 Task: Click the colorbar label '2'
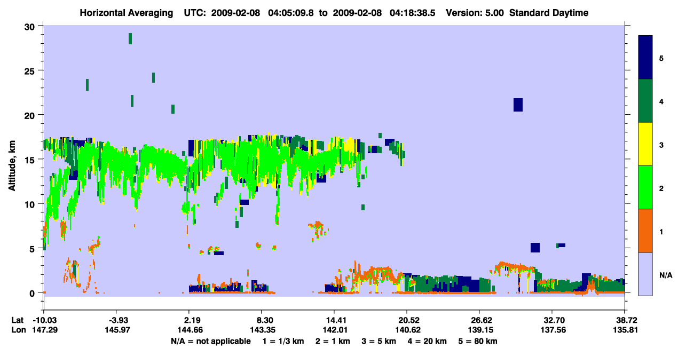click(661, 188)
